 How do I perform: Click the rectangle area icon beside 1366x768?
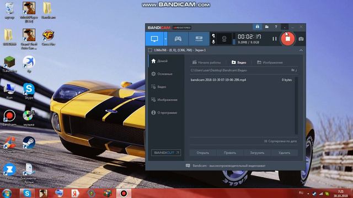click(x=150, y=50)
